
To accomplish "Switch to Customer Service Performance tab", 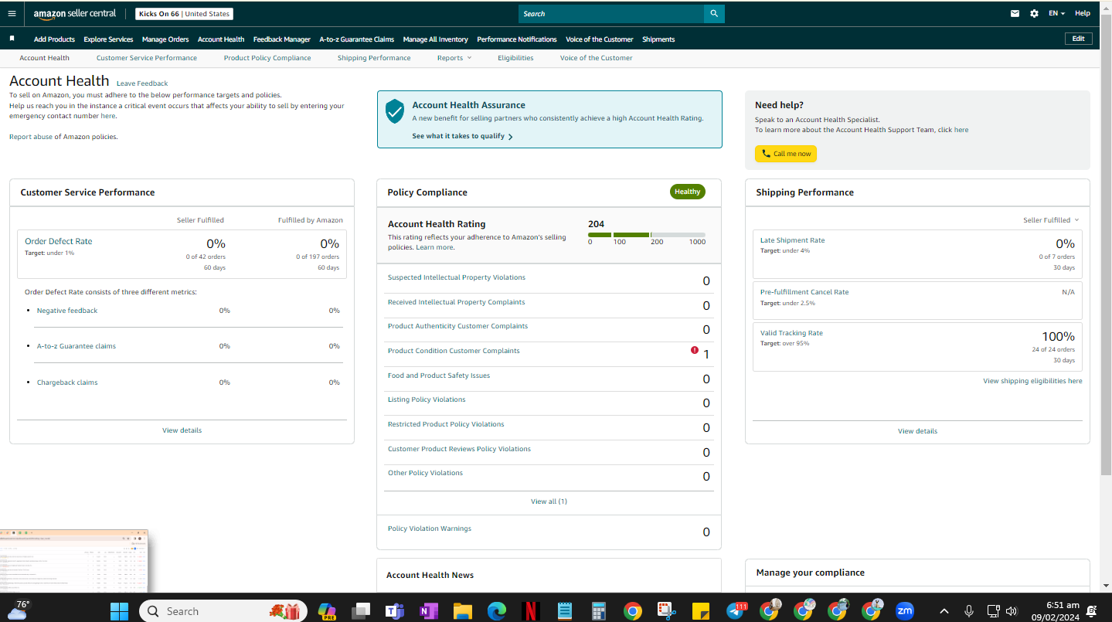I will pyautogui.click(x=147, y=58).
